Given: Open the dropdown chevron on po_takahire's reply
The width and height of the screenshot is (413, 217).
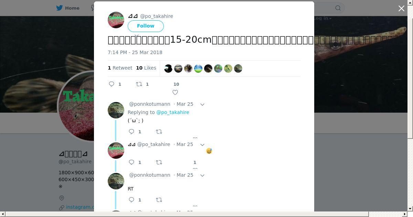Looking at the screenshot, I should pyautogui.click(x=202, y=145).
